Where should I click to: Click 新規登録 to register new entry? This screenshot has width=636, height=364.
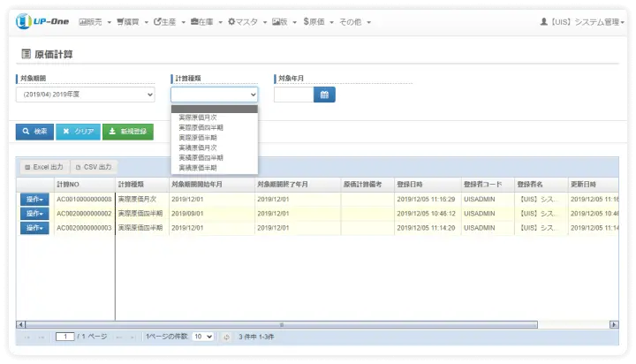coord(128,131)
